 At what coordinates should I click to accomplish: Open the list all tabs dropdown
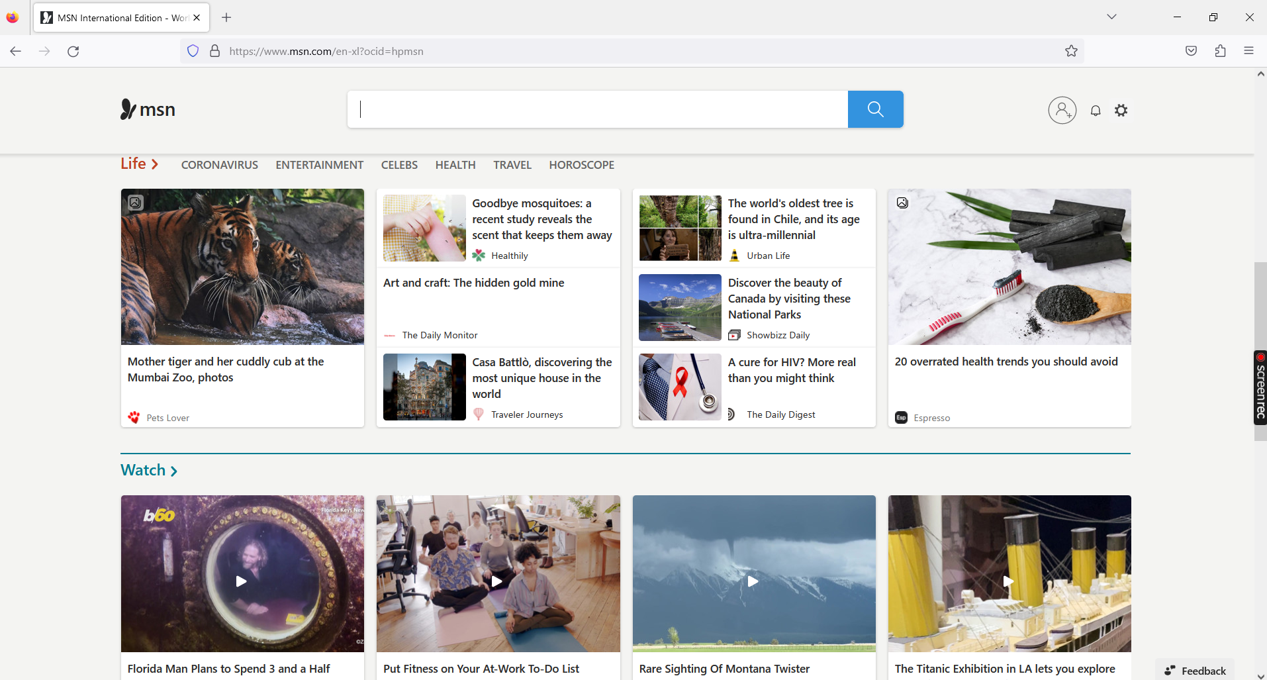coord(1111,17)
